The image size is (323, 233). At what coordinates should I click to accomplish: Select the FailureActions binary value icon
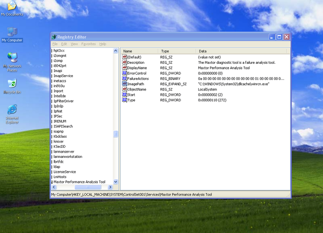[124, 78]
